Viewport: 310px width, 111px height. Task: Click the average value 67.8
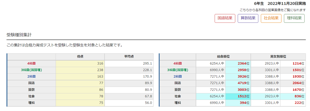pos(148,96)
